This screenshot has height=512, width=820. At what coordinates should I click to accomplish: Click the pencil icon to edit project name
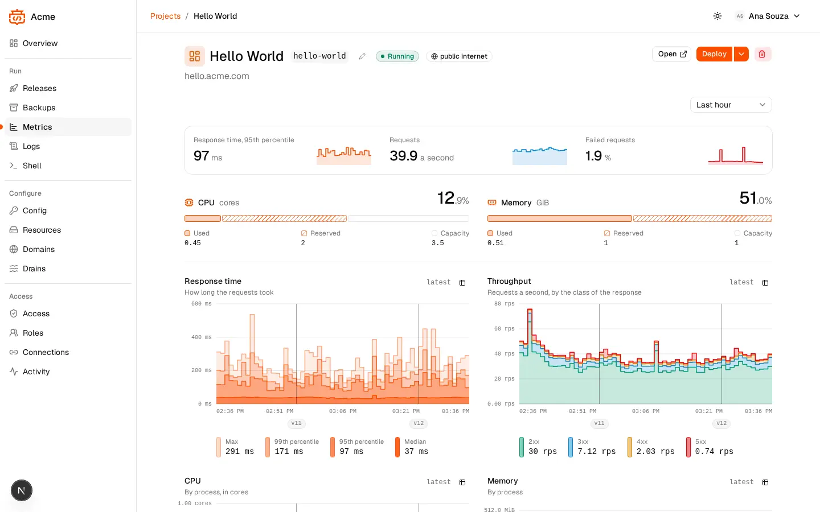click(x=362, y=56)
